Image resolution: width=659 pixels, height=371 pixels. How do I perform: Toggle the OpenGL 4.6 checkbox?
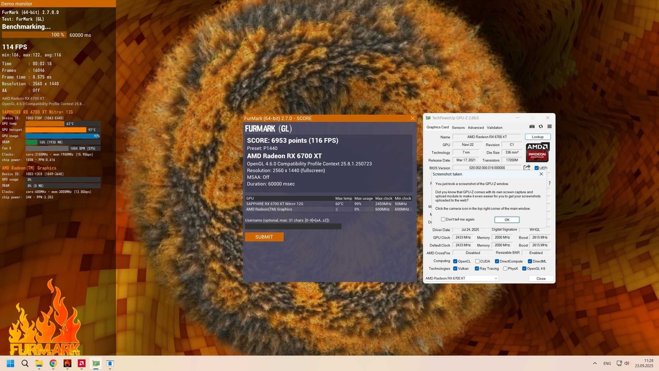tap(524, 269)
